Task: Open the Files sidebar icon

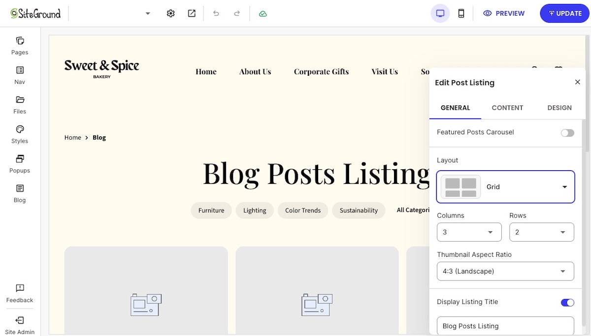Action: 20,99
